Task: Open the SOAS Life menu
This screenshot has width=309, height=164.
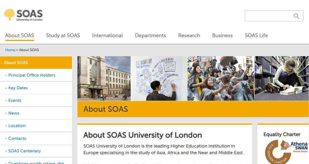Action: click(256, 35)
